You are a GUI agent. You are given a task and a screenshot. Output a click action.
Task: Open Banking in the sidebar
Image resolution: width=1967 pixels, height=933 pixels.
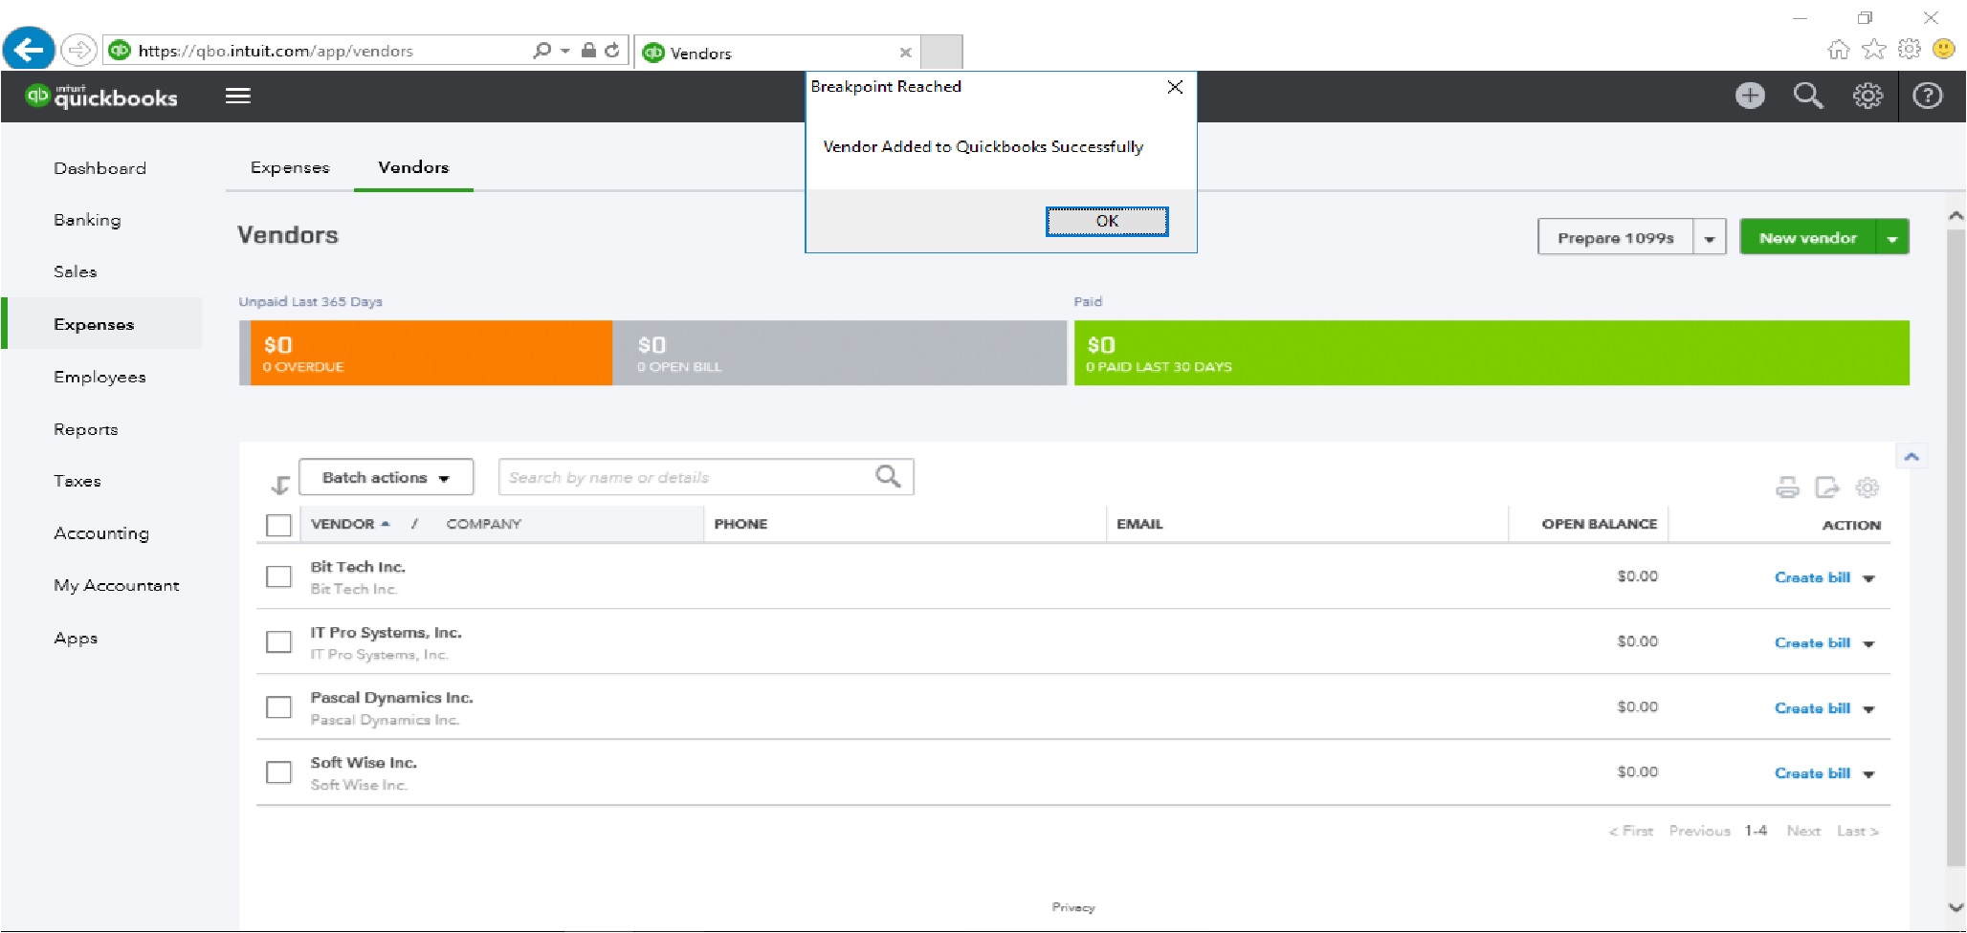pos(87,220)
